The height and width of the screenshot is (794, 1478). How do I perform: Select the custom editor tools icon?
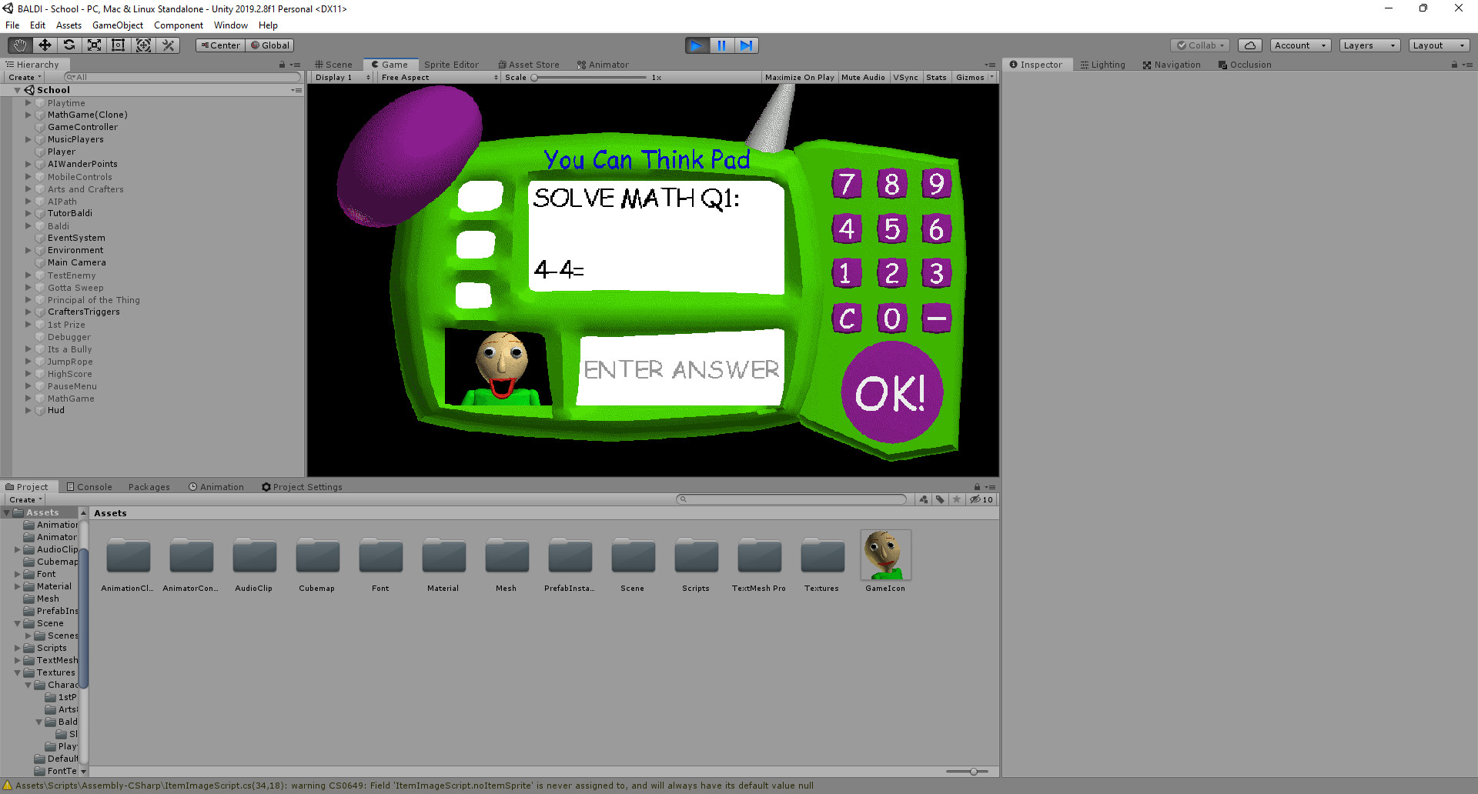coord(168,45)
